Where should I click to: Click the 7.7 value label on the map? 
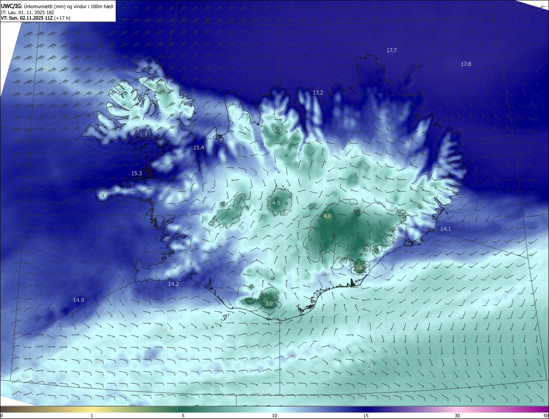coord(448,378)
